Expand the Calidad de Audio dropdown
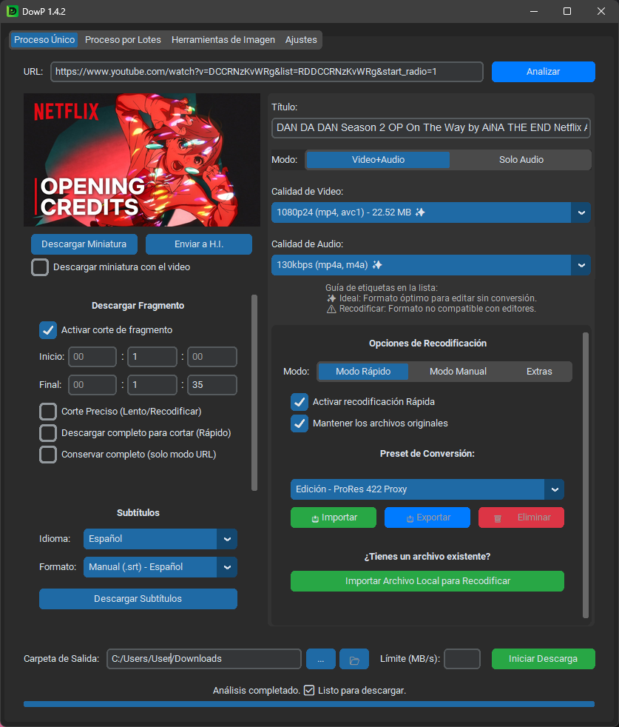 [431, 265]
